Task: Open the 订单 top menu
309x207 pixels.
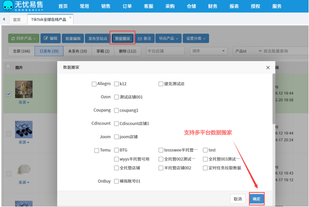Action: pyautogui.click(x=127, y=6)
